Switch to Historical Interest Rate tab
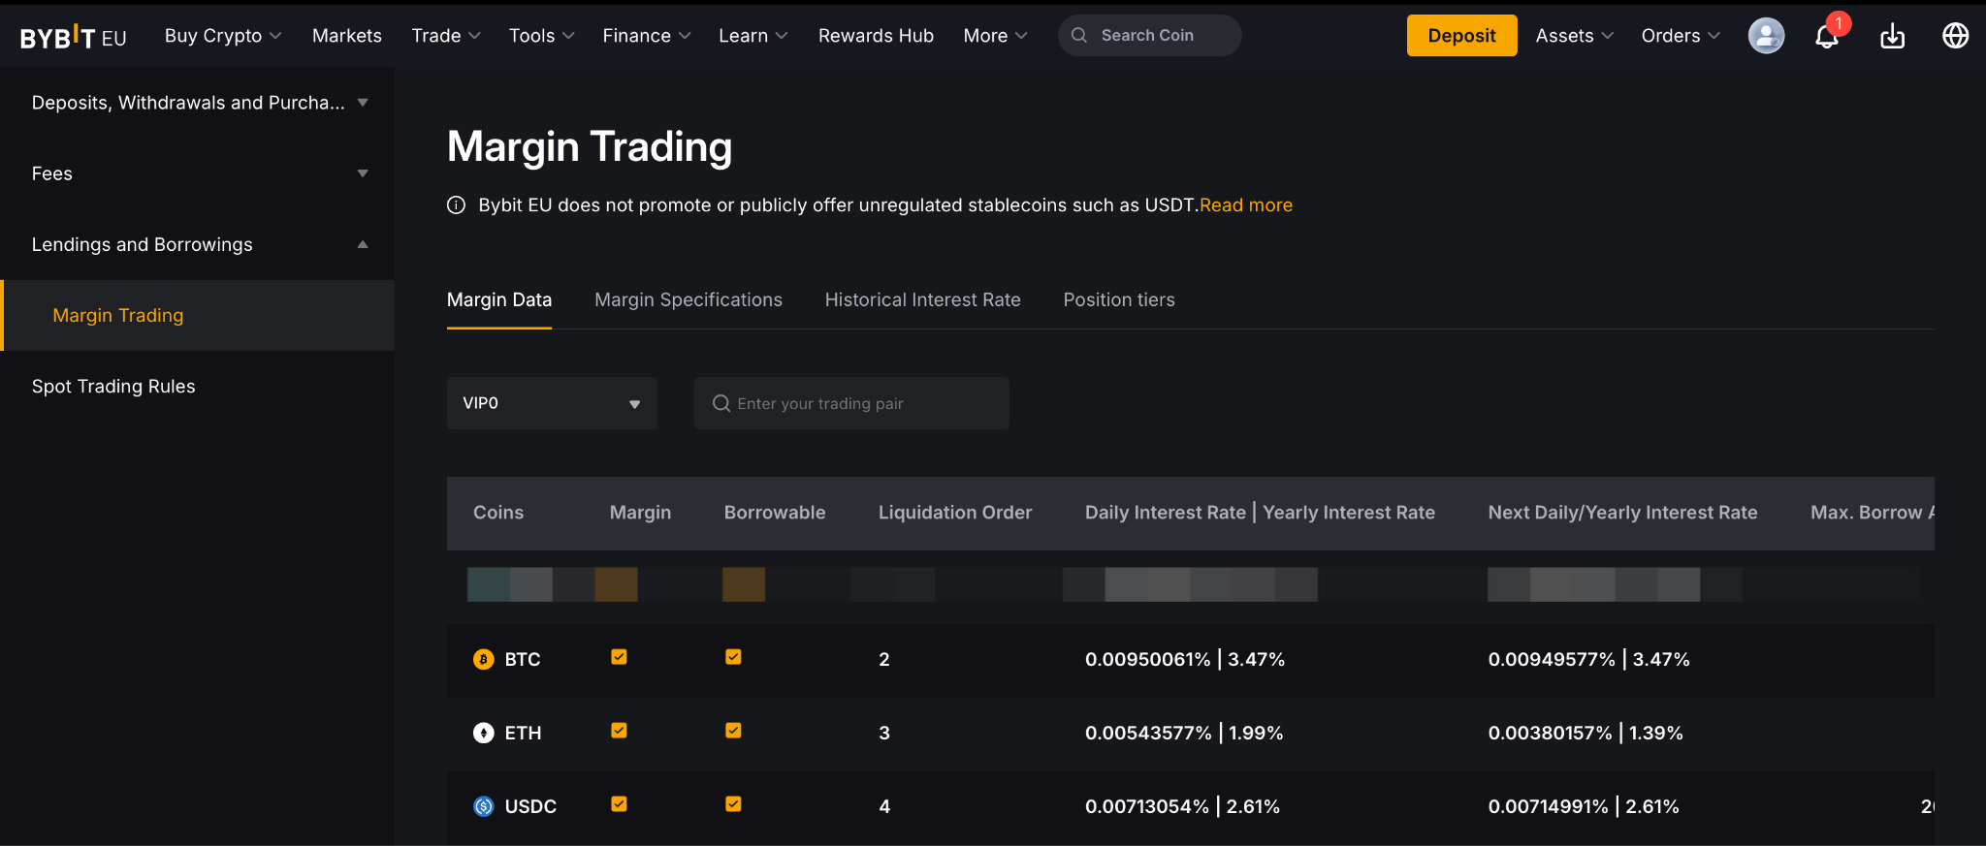This screenshot has width=1986, height=846. tap(922, 300)
